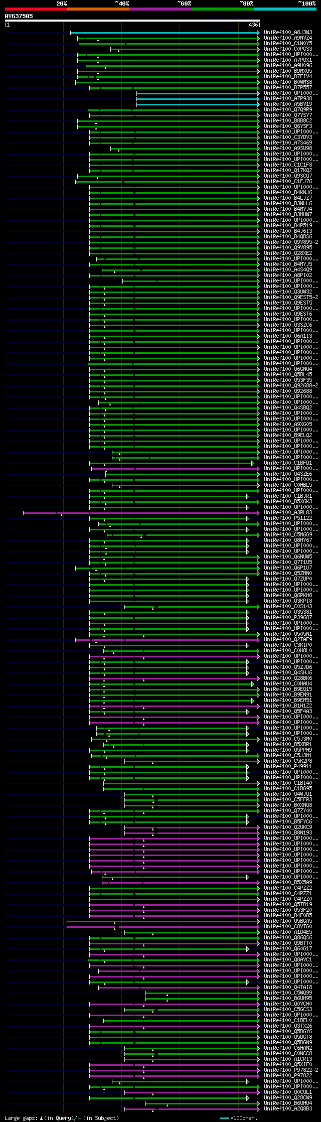Viewport: 321px width, 1122px height.
Task: Click label UniRef100_Q7ZUP0
Action: [x=288, y=579]
